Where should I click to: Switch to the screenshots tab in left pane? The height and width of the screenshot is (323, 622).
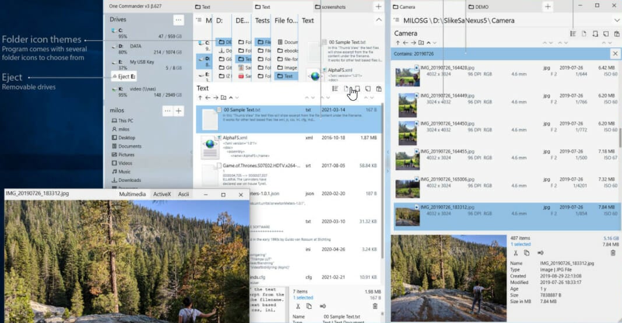point(331,7)
